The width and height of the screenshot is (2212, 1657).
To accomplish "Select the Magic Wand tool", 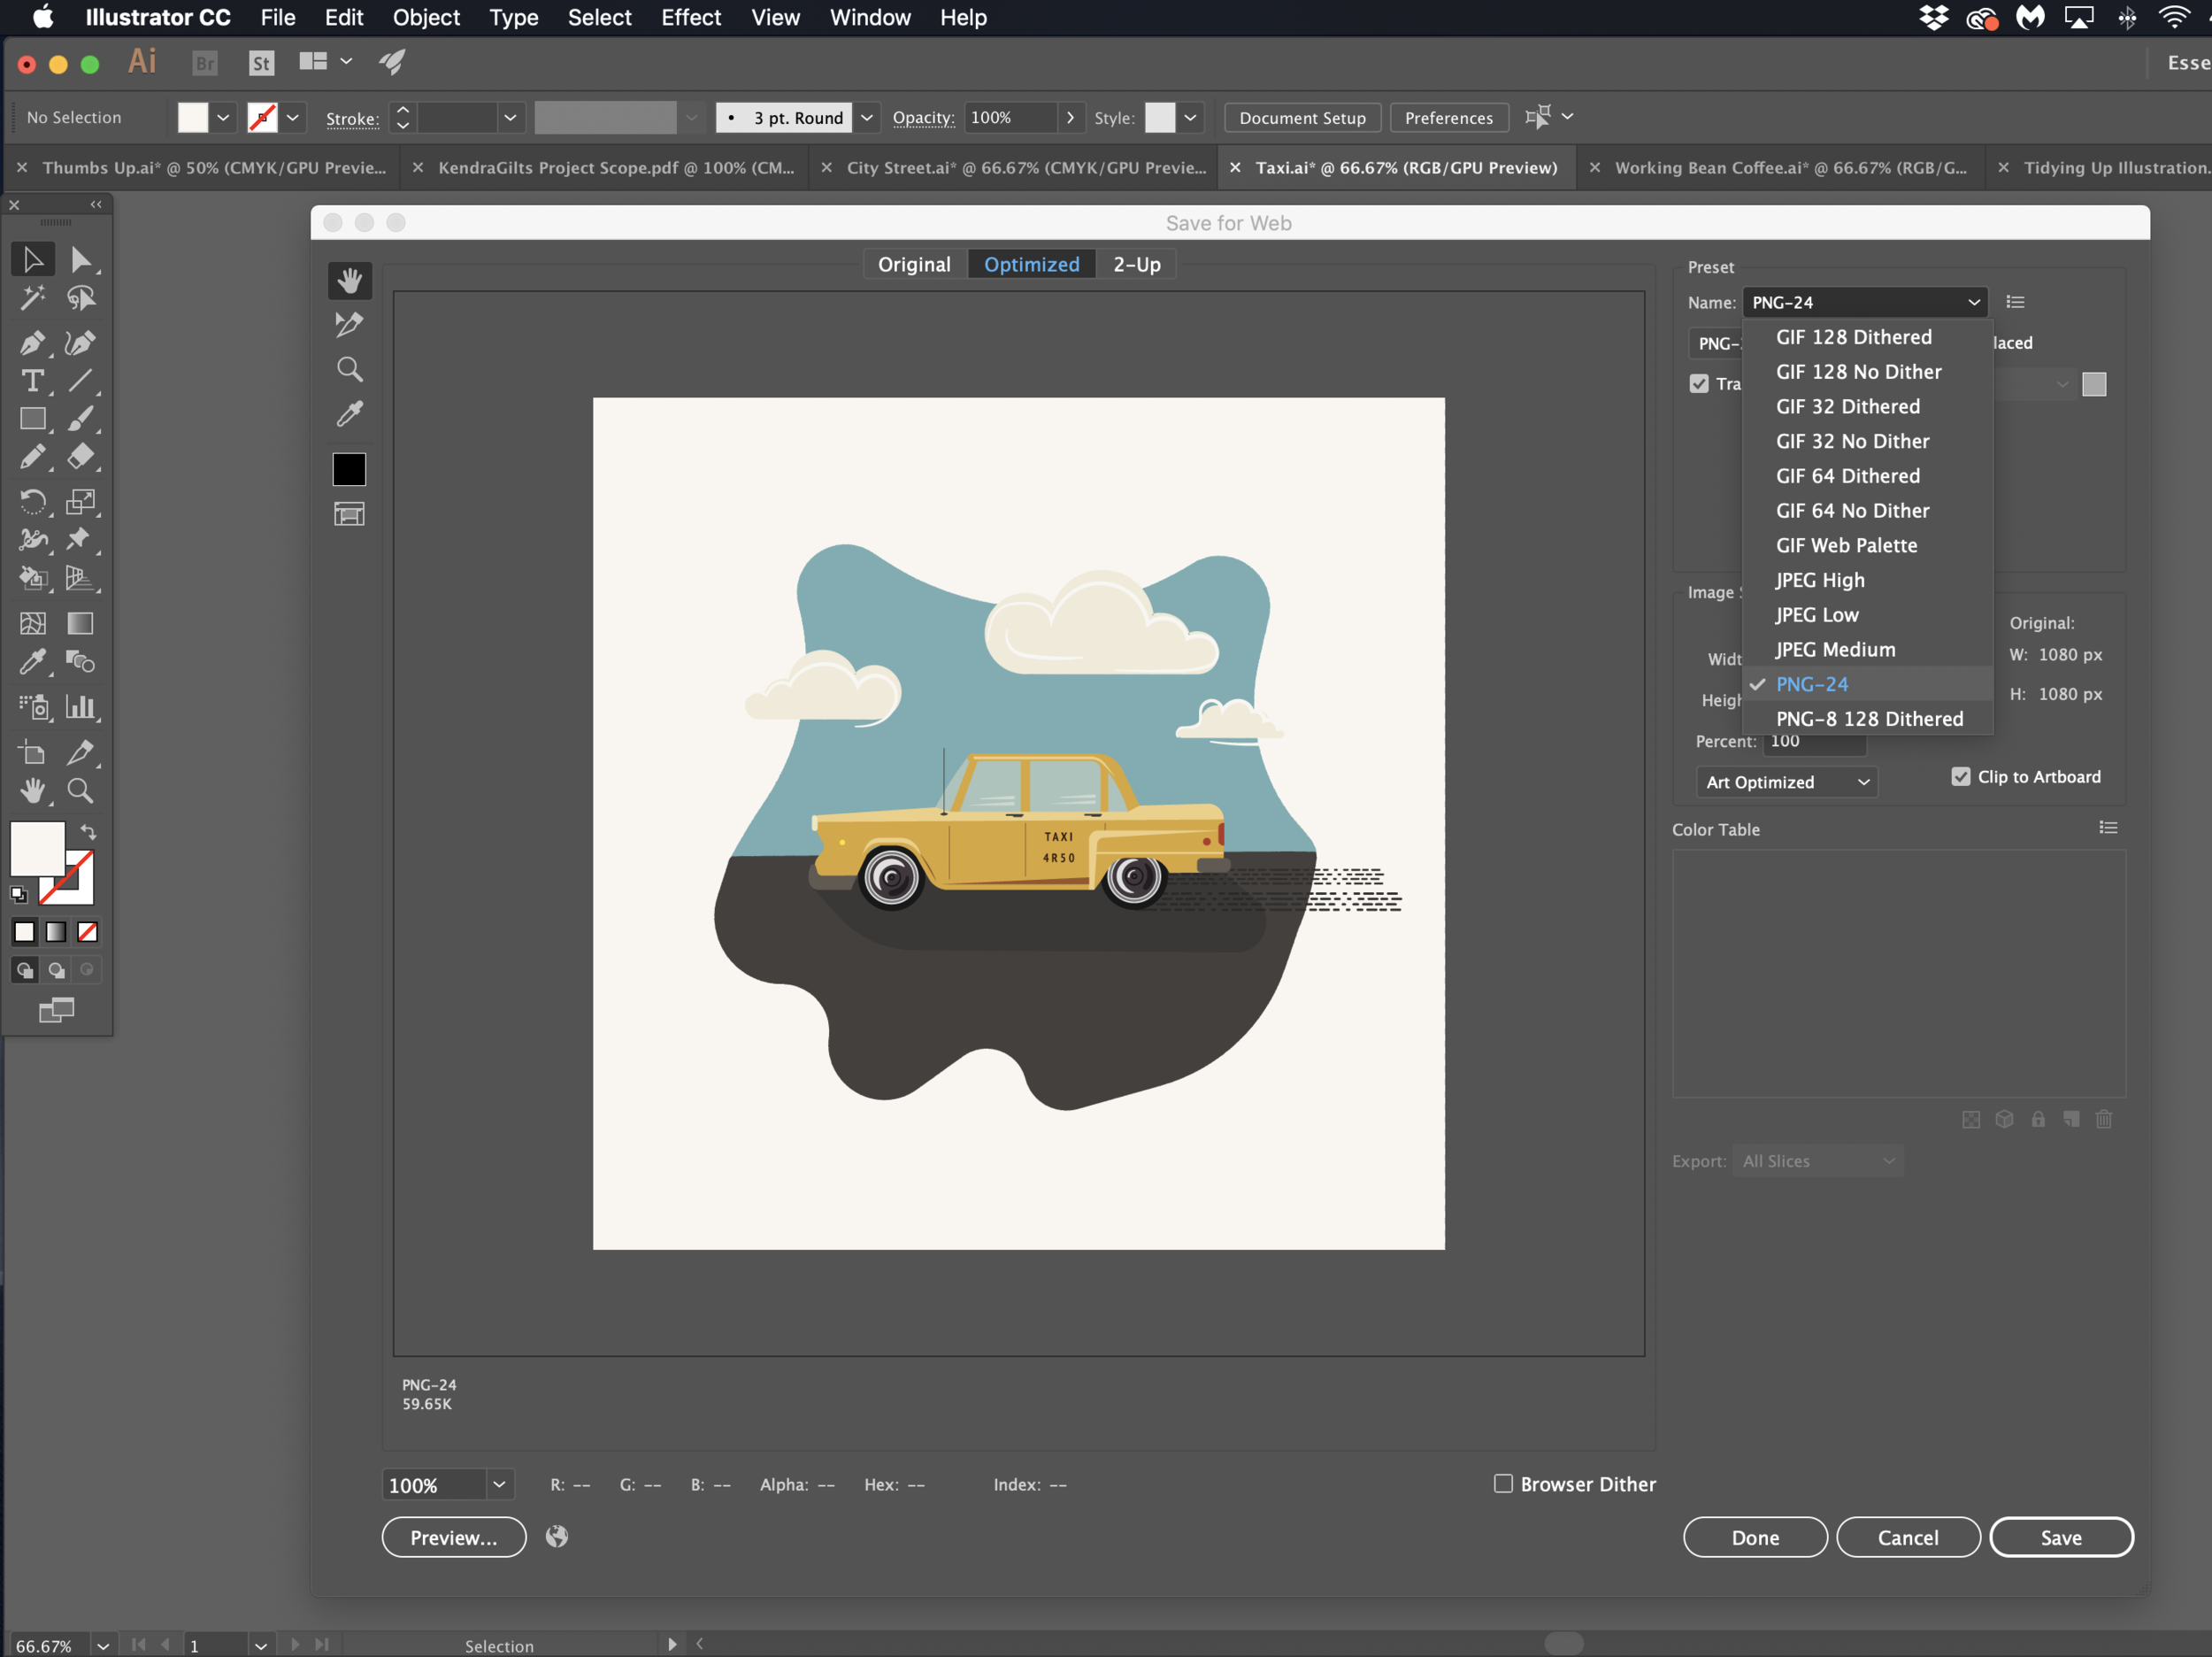I will (32, 297).
